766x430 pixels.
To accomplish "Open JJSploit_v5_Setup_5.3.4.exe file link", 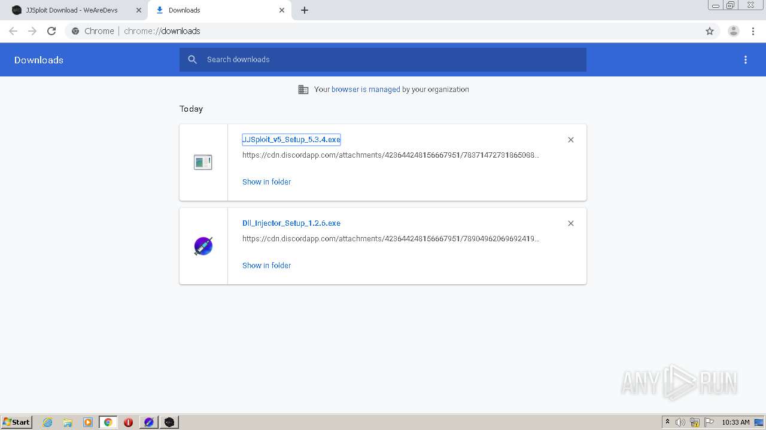I will point(291,140).
